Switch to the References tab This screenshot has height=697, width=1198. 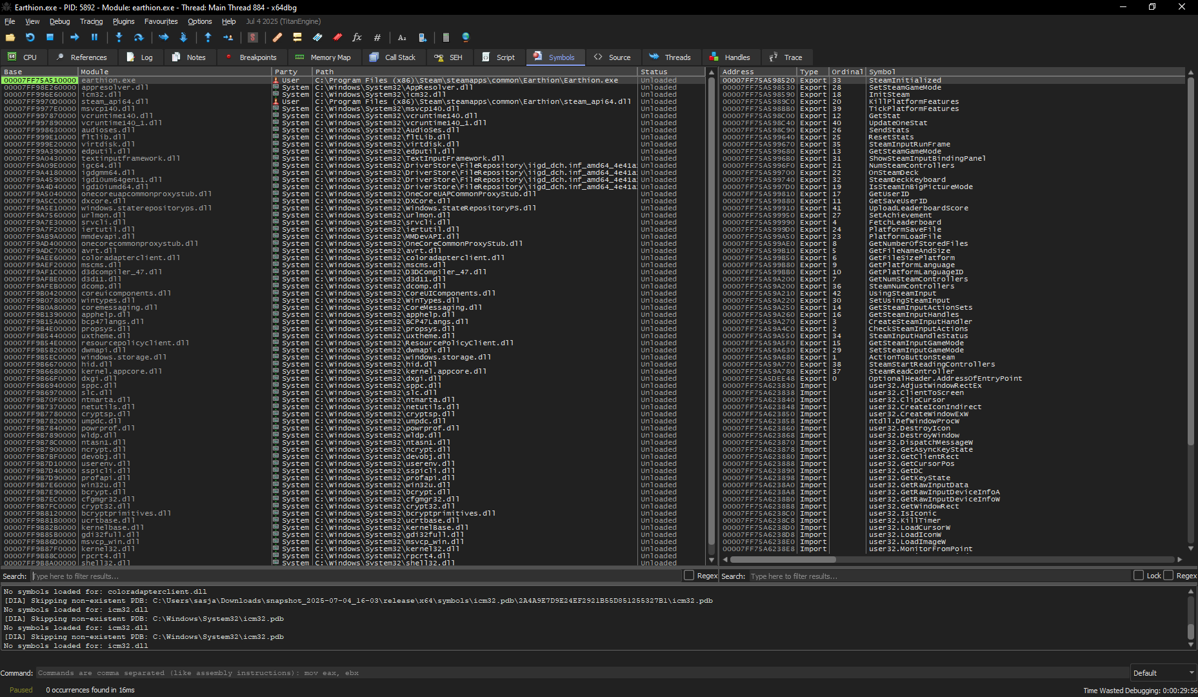[x=82, y=57]
